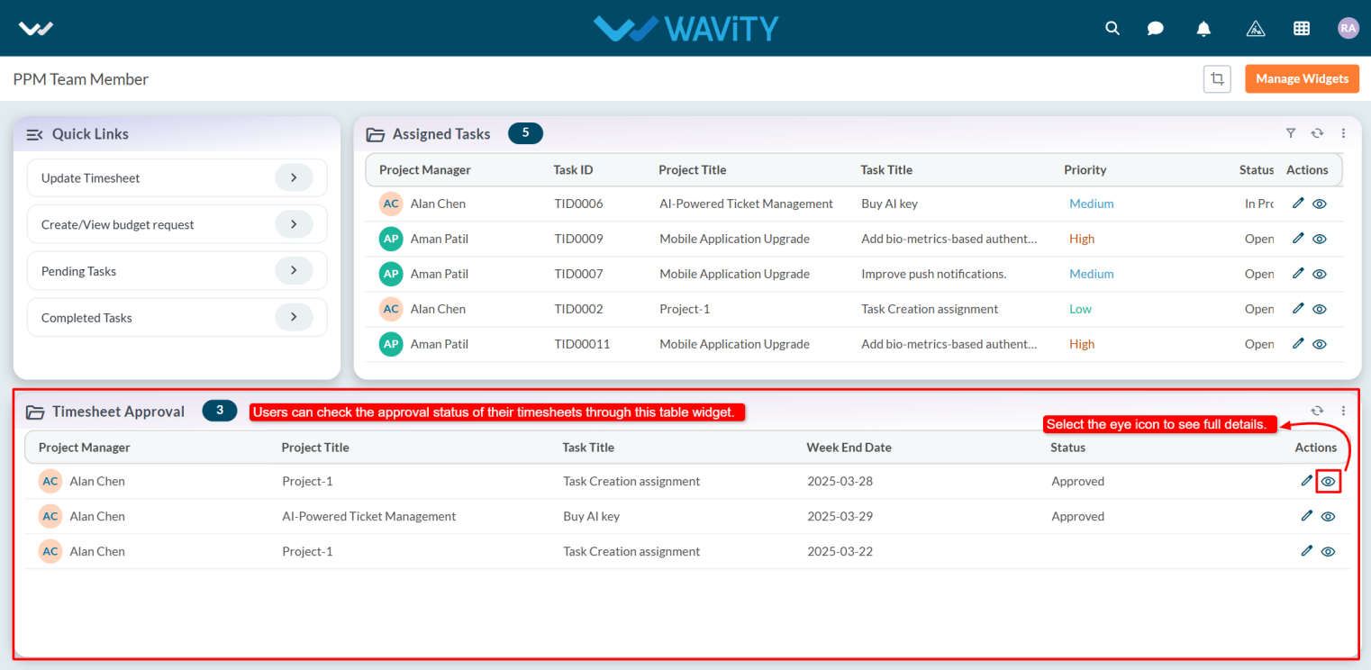Open Pending Tasks chevron

point(294,271)
